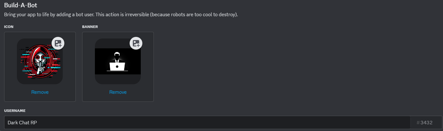Click the white laptop in the banner image
The height and width of the screenshot is (131, 443).
tap(118, 66)
